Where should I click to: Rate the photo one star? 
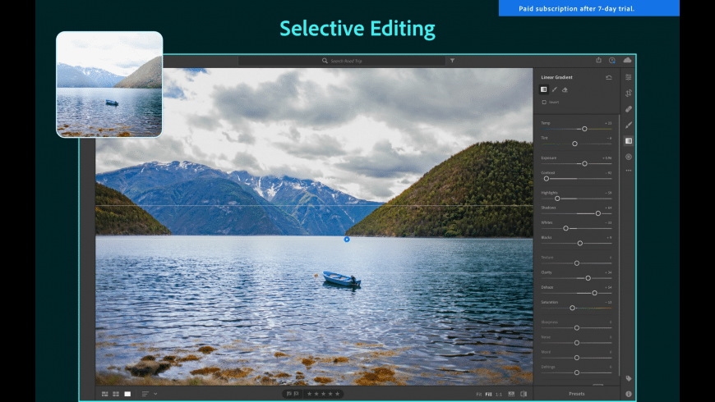[309, 394]
